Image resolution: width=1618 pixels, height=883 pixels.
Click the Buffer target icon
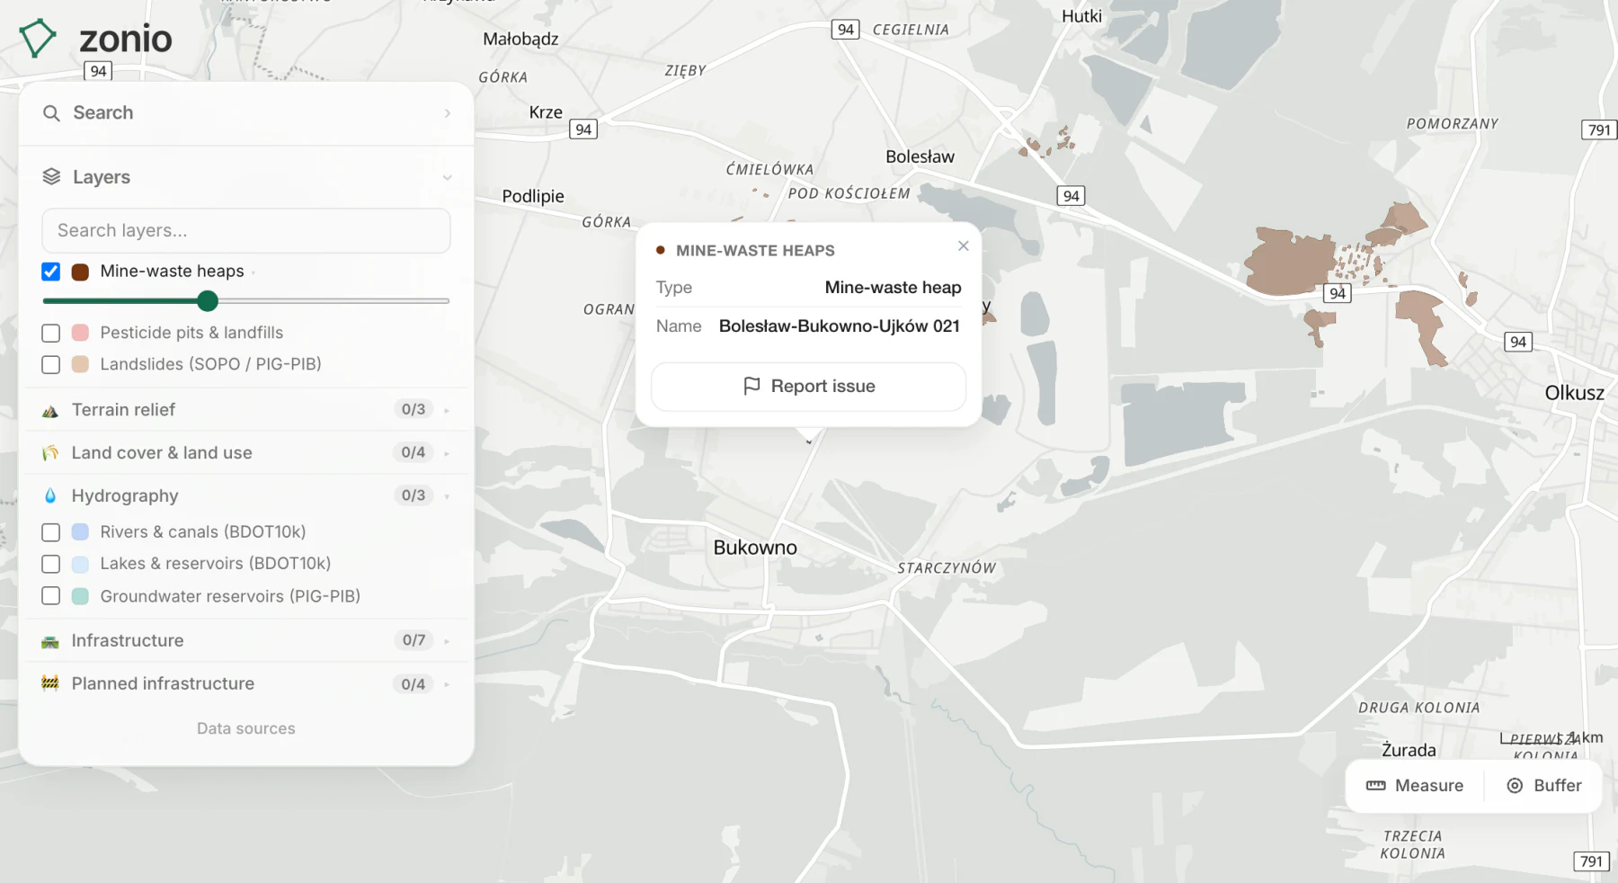(1515, 786)
